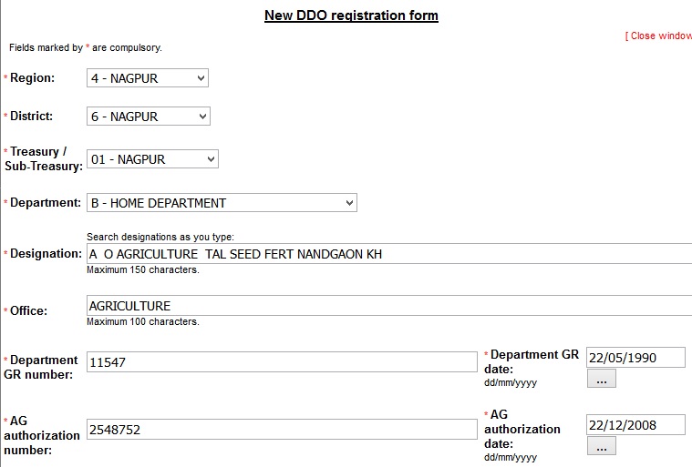Click the District field label
The width and height of the screenshot is (692, 467).
point(32,117)
